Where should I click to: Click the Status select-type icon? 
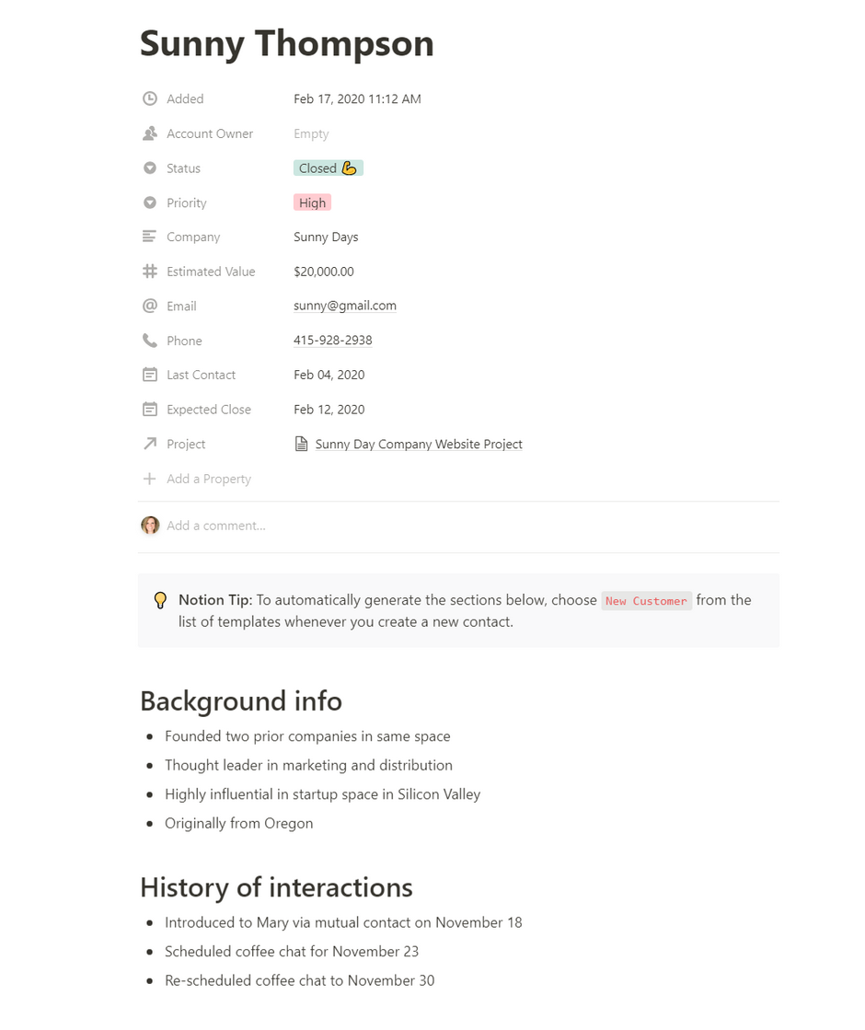[150, 168]
